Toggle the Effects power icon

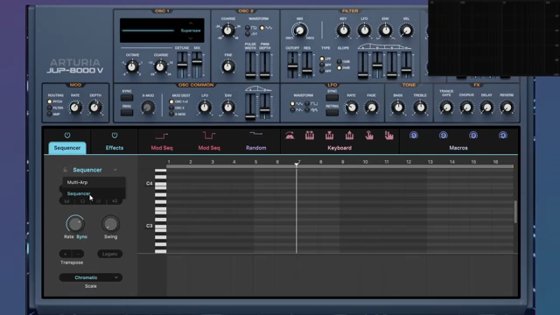[115, 136]
